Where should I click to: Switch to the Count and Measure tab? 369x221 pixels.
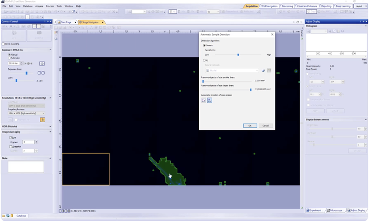307,6
